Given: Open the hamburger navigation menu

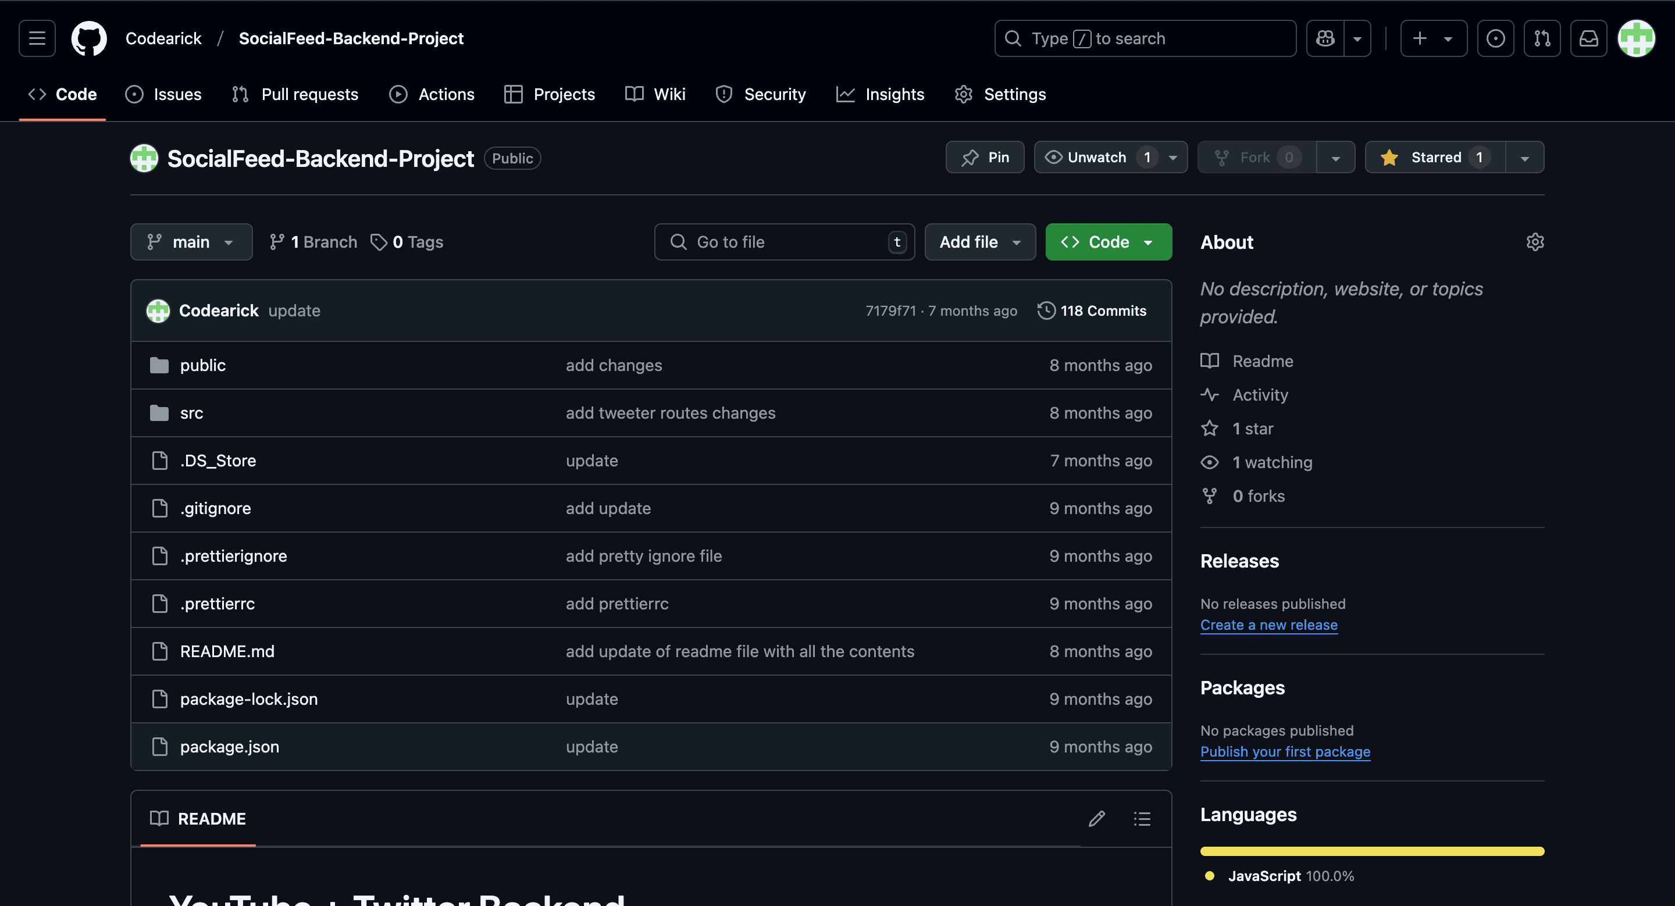Looking at the screenshot, I should click(x=37, y=38).
